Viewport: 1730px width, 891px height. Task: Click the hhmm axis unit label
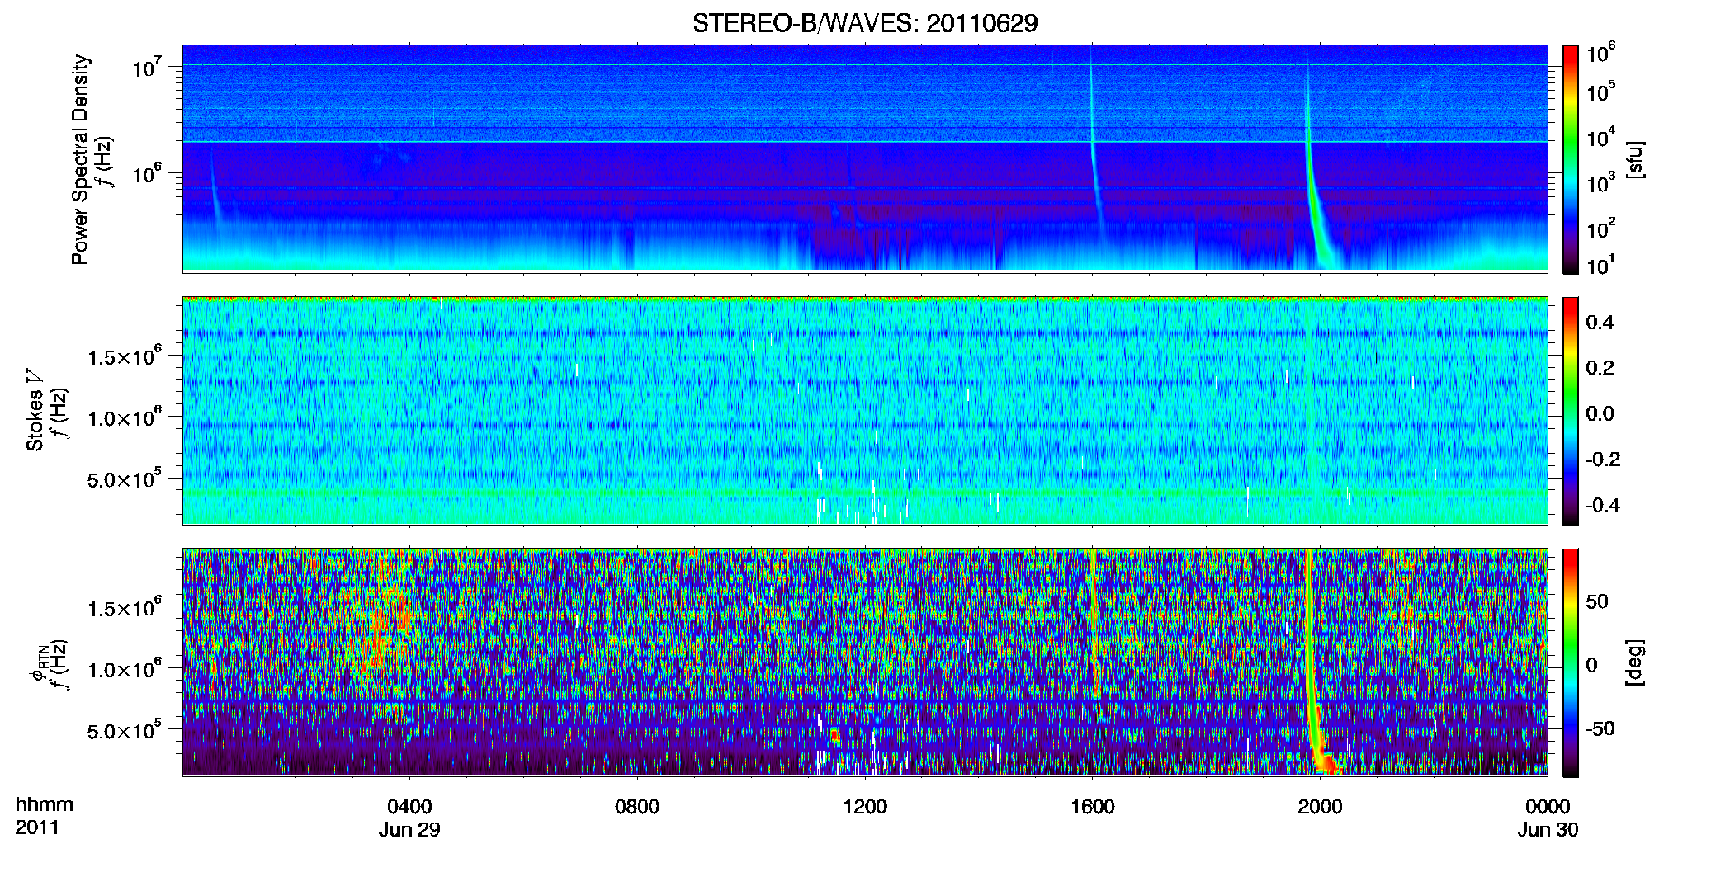45,804
